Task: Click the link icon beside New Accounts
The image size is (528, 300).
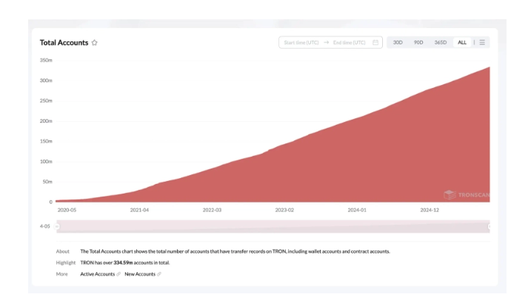Action: [x=159, y=274]
